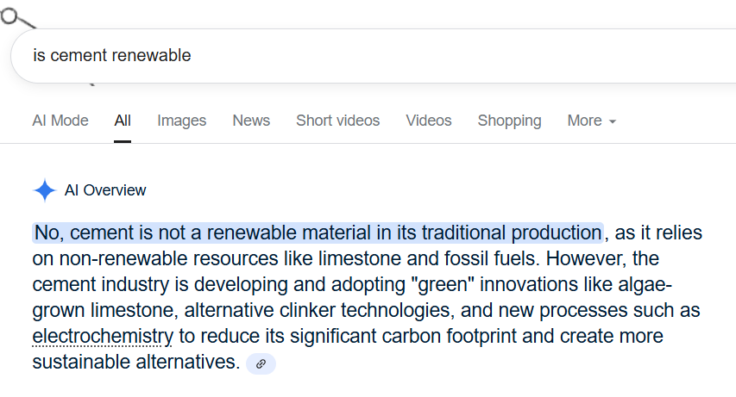The image size is (736, 397).
Task: Click the words "sustainable alternatives" in the summary
Action: point(134,363)
